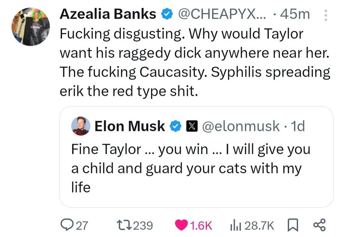Open the three-dot more options menu
This screenshot has height=237, width=345.
[x=324, y=16]
